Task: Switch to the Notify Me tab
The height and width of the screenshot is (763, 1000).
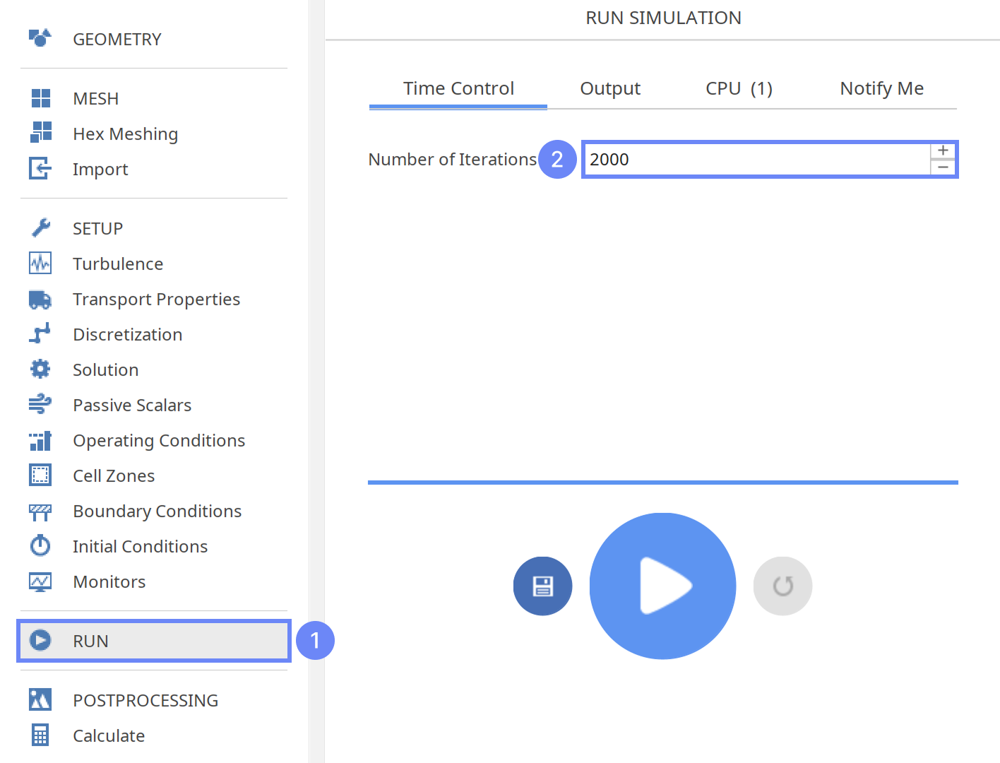Action: coord(881,88)
